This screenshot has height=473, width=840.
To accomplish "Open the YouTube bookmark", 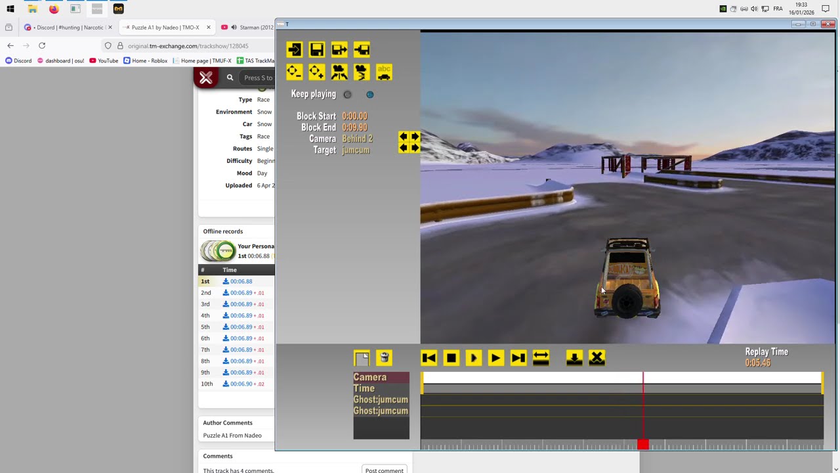I will coord(104,60).
